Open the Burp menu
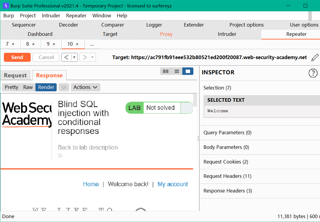Viewport: 320px width, 222px height. (9, 16)
